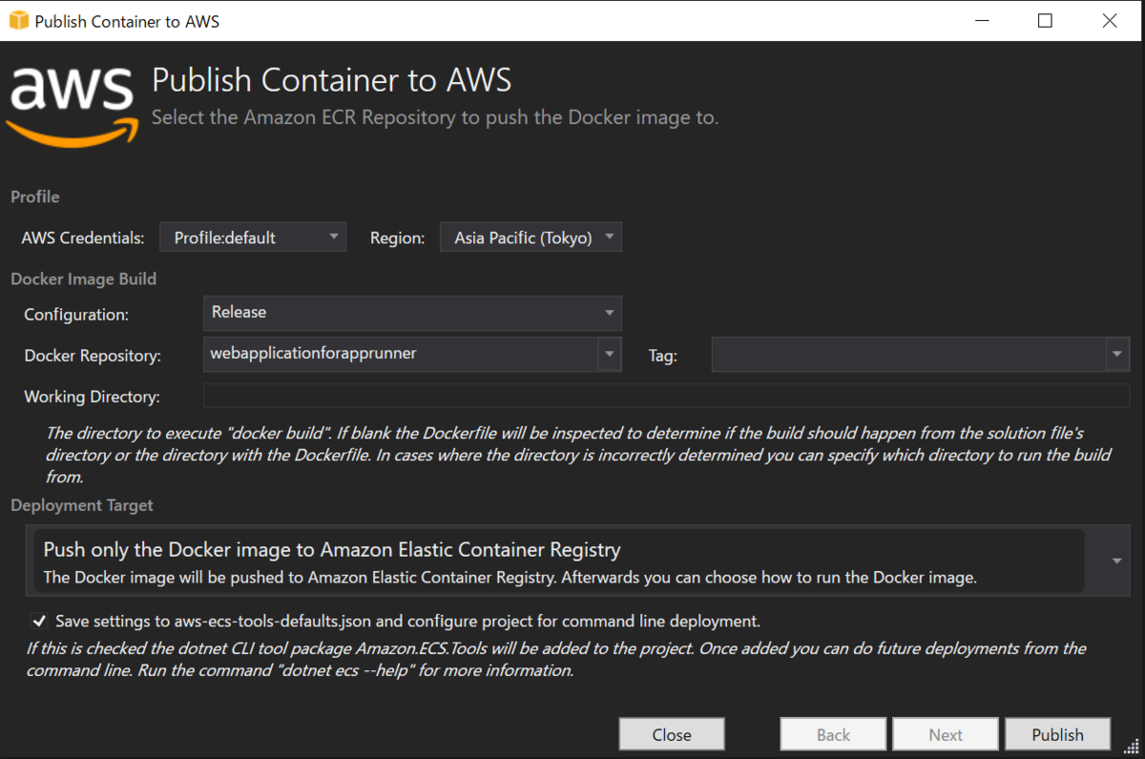Viewport: 1145px width, 759px height.
Task: Toggle the save settings checkbox
Action: [x=39, y=622]
